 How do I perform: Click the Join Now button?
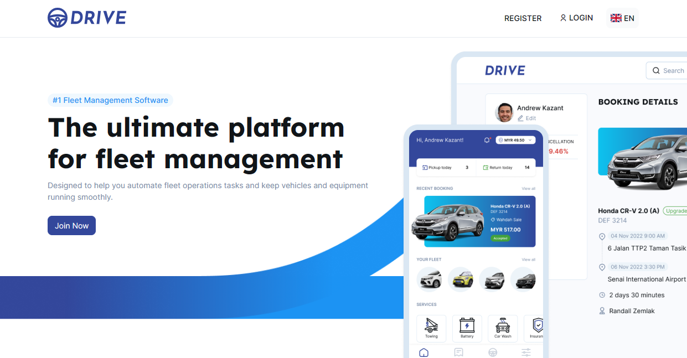click(71, 225)
